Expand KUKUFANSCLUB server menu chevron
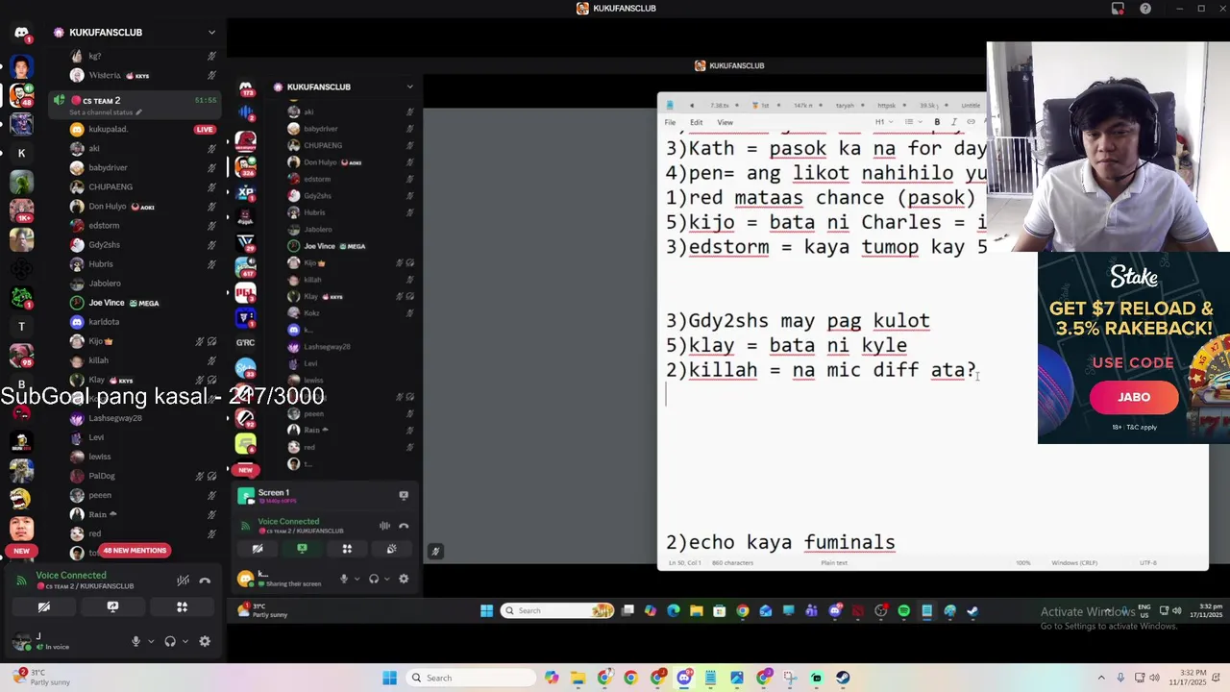The image size is (1230, 692). point(211,33)
